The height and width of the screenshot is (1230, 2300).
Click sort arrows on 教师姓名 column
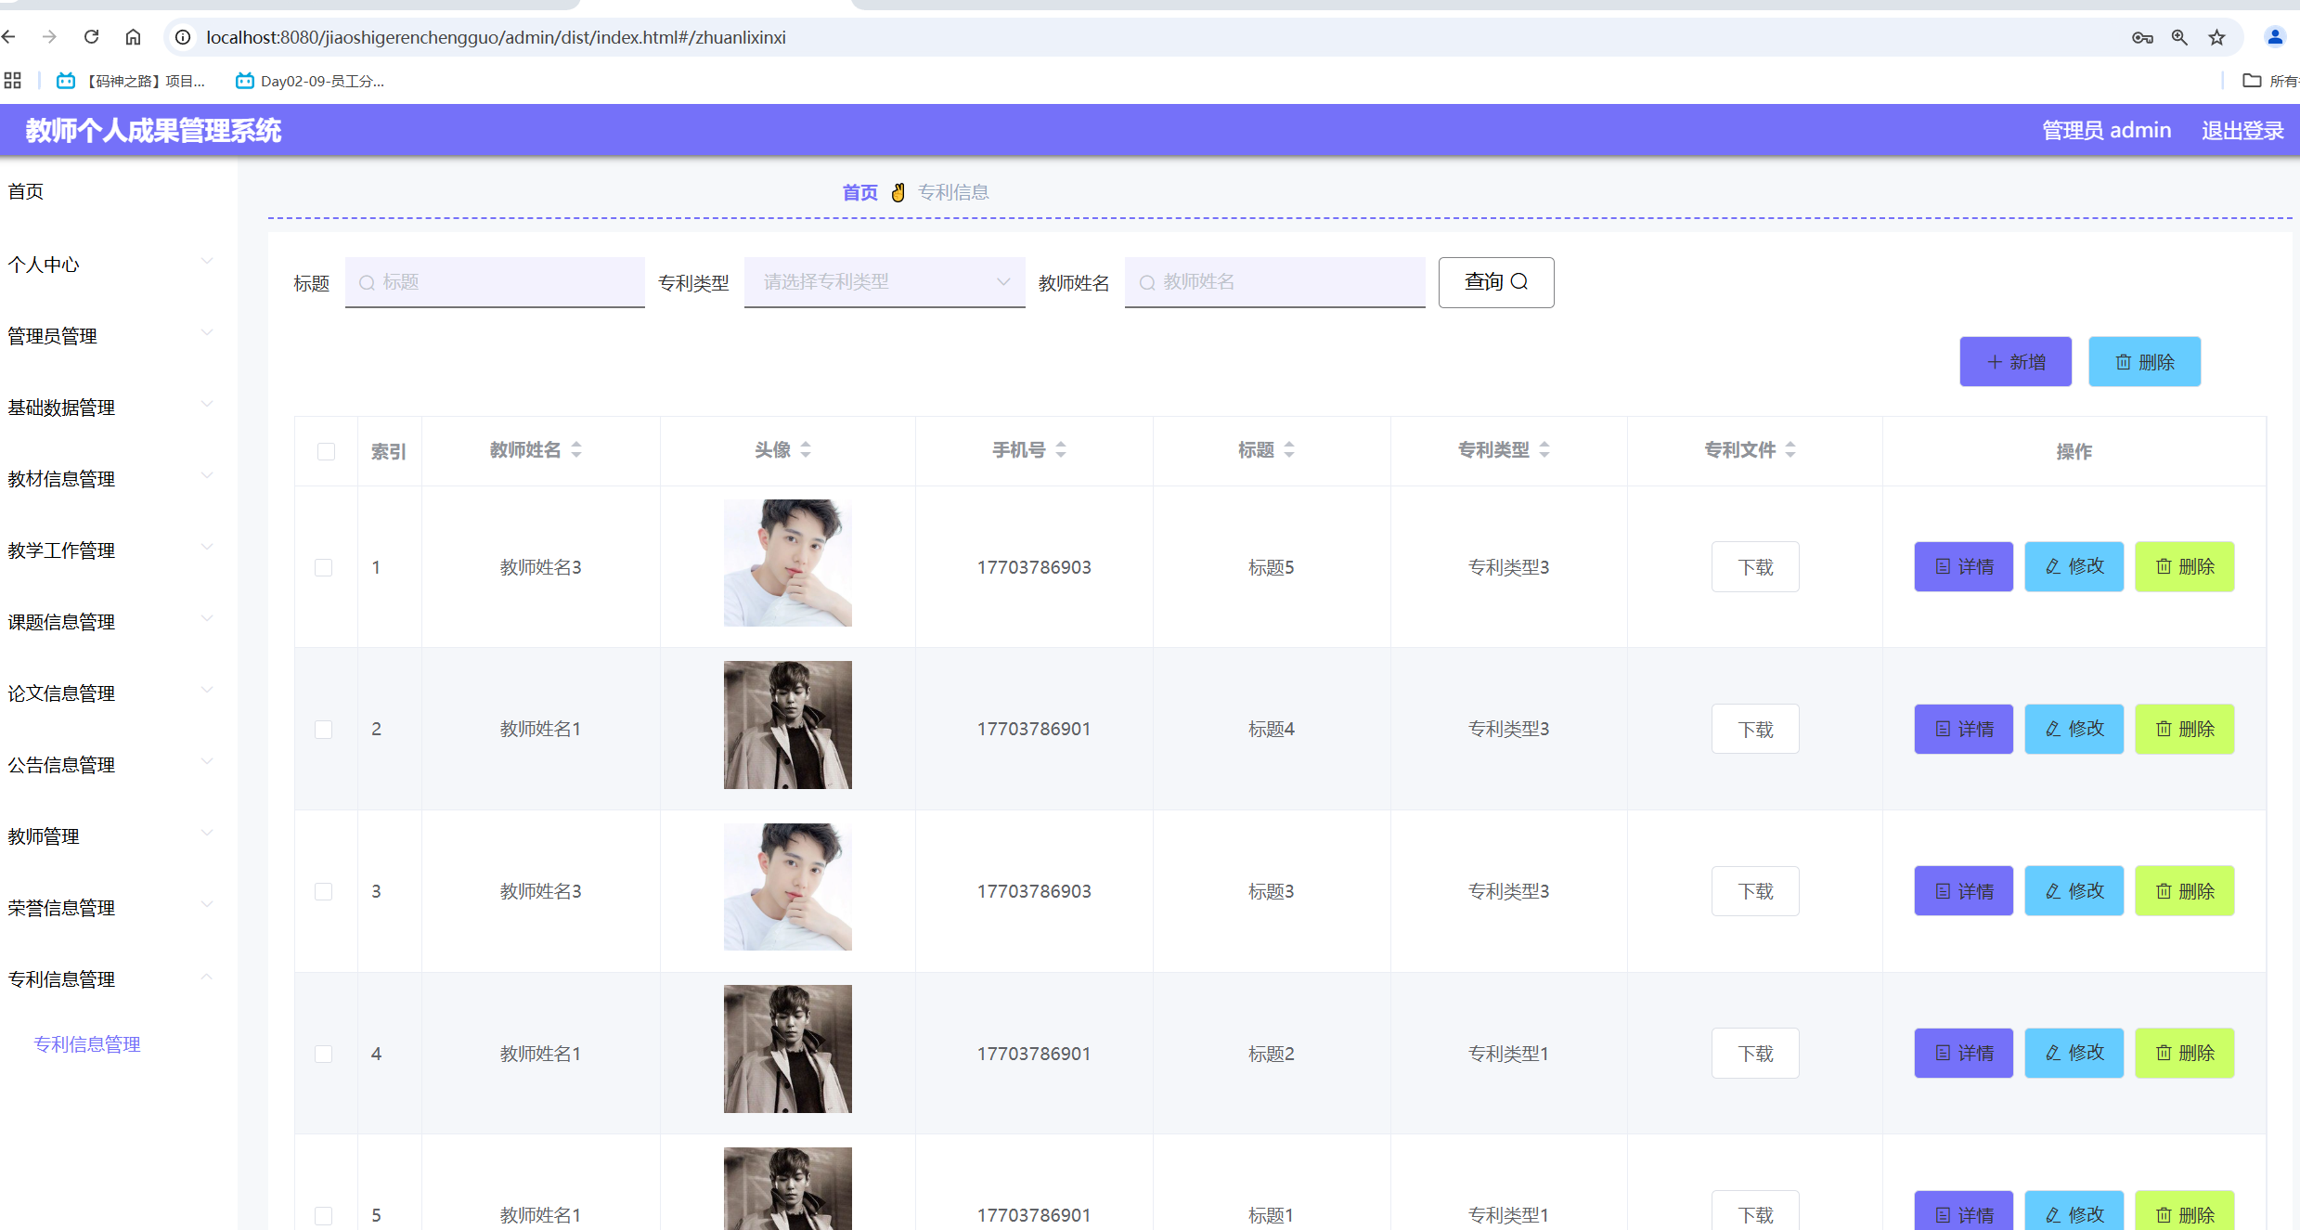click(576, 450)
